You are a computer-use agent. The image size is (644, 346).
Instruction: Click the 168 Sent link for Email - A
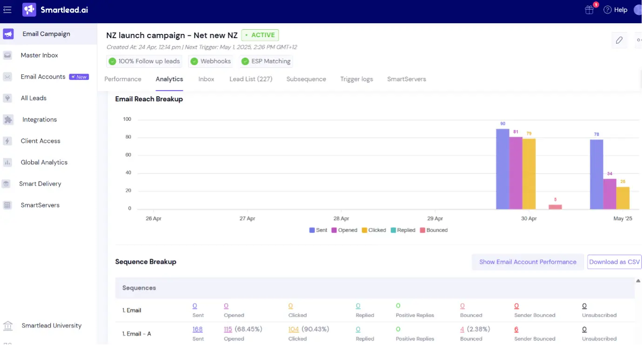(197, 329)
